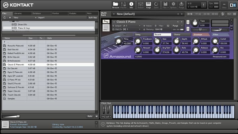
Task: Open the instrument edit wrench icon
Action: coord(106,22)
